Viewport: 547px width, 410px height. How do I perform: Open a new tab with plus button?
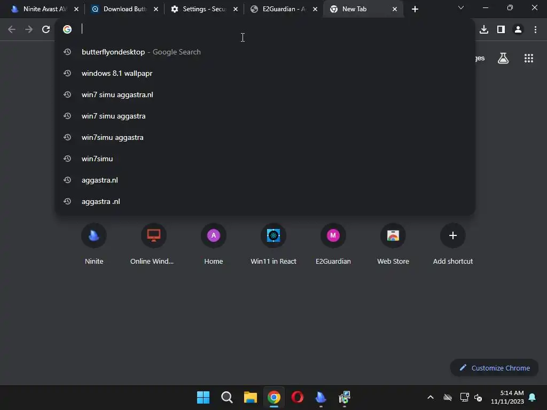(x=415, y=9)
